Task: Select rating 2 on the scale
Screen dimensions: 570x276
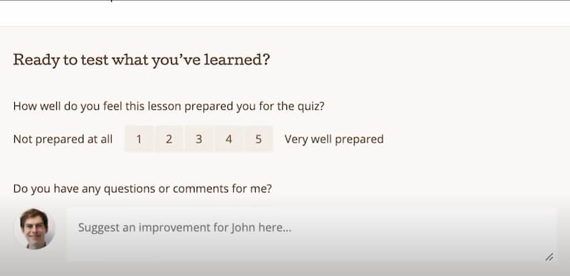Action: (x=169, y=138)
